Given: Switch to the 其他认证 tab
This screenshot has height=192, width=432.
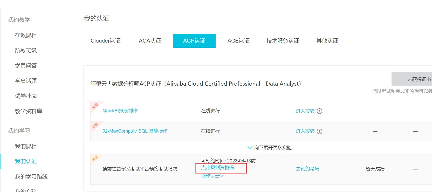Looking at the screenshot, I should coord(327,41).
